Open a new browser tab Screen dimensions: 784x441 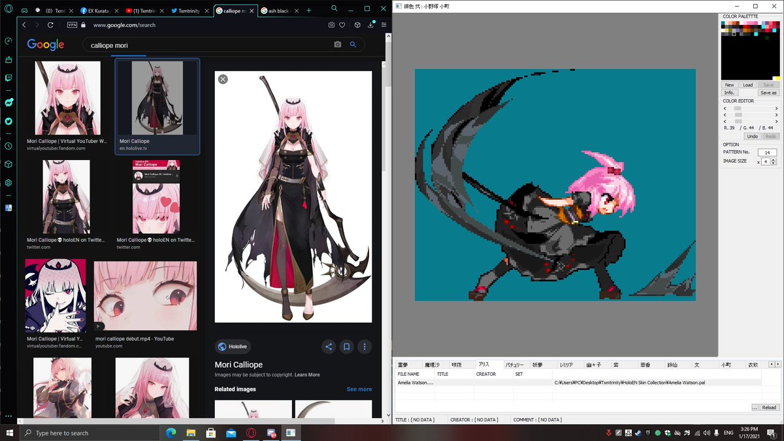309,10
